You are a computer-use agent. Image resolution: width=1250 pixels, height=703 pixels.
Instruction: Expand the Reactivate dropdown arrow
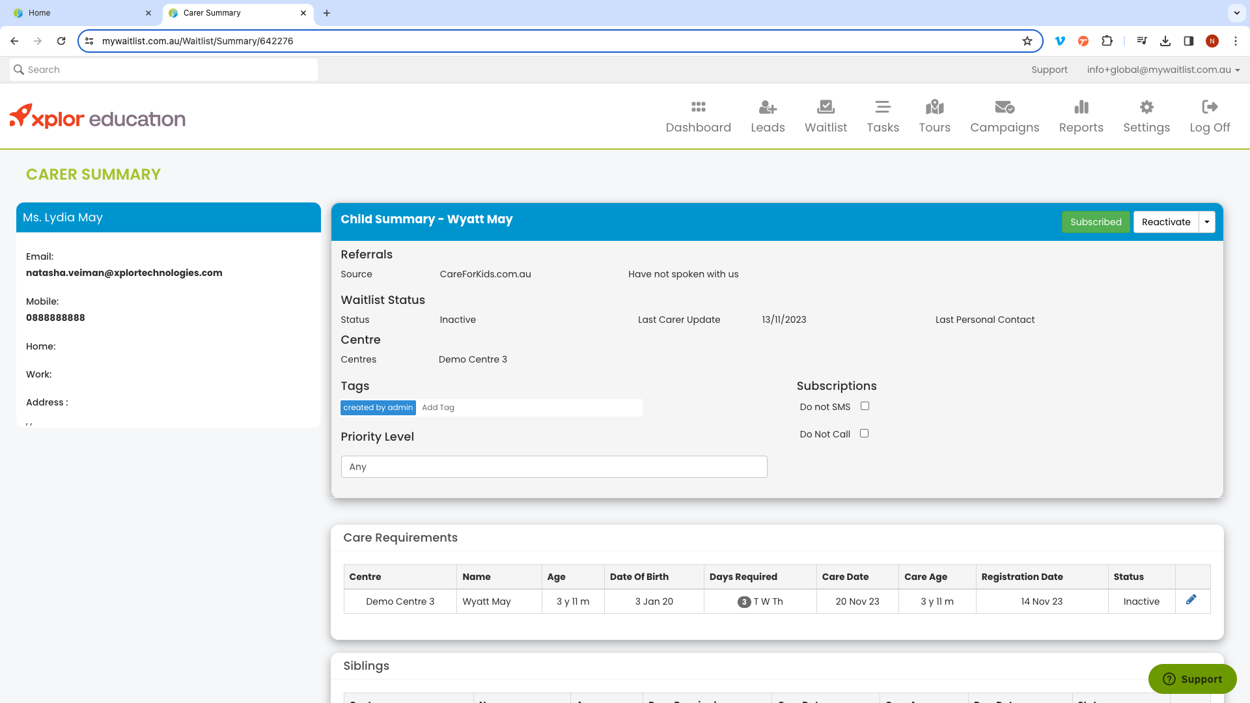click(x=1207, y=222)
